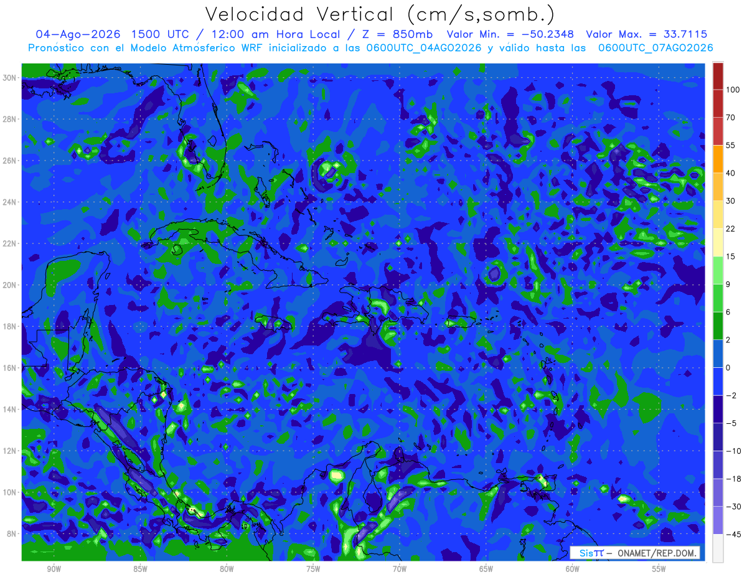Pick the light green swatch between 9 and 15
The height and width of the screenshot is (577, 747).
tap(718, 270)
